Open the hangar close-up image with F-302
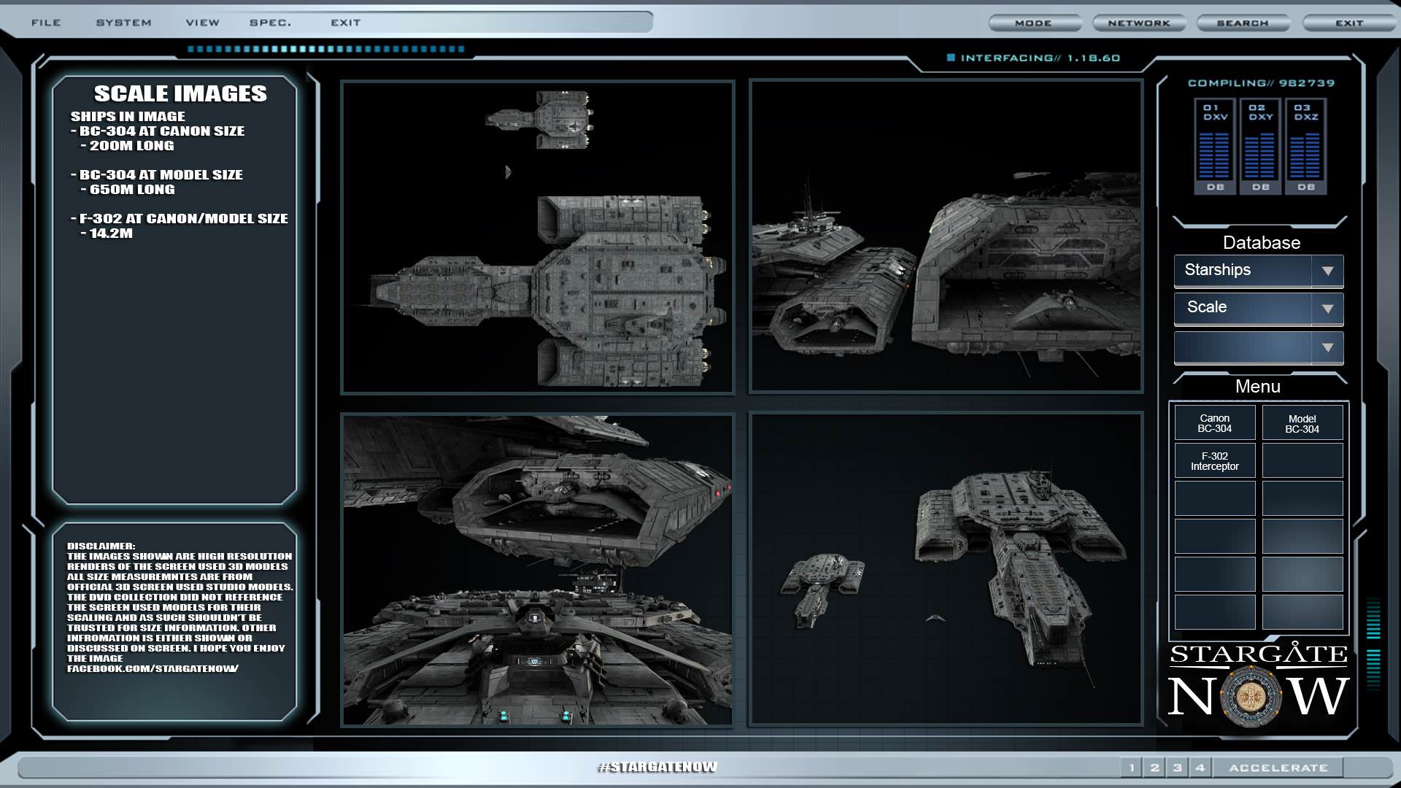 [946, 237]
